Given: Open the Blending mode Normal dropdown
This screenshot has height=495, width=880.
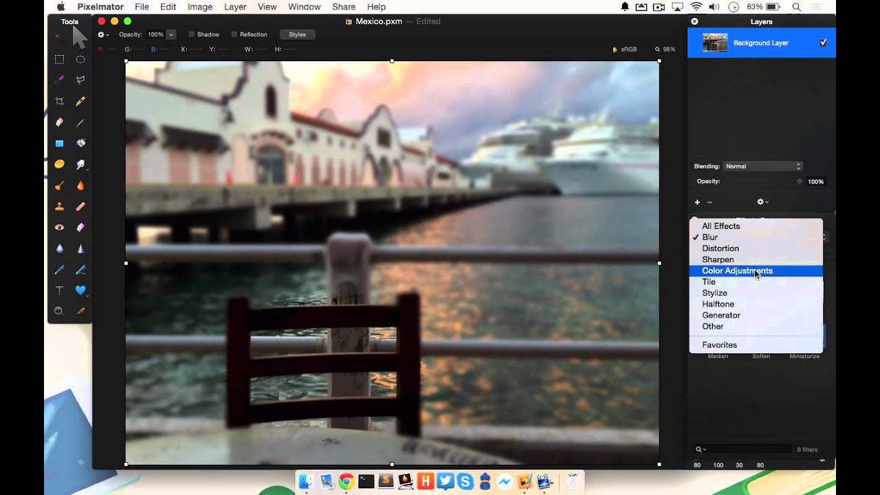Looking at the screenshot, I should (763, 166).
